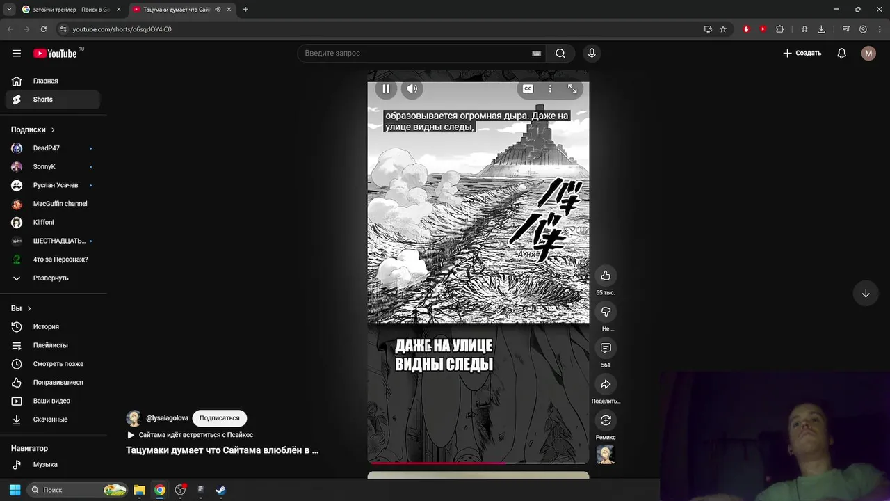Screen dimensions: 890x501
Task: Go to the YouTube logo home
Action: click(55, 54)
